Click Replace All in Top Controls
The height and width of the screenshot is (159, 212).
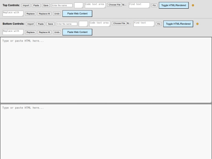[44, 14]
